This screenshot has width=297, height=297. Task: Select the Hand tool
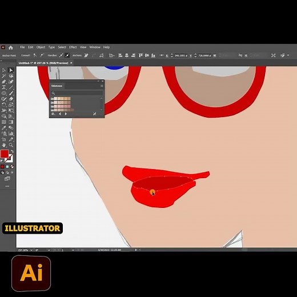point(4,145)
